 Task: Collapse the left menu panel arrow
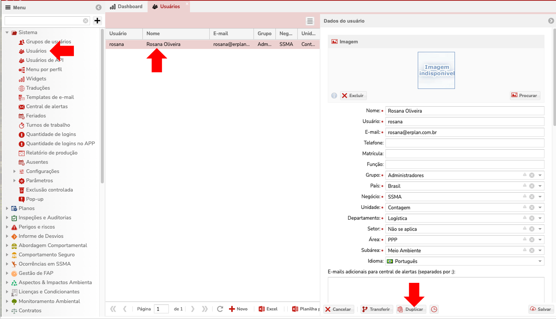pyautogui.click(x=98, y=7)
